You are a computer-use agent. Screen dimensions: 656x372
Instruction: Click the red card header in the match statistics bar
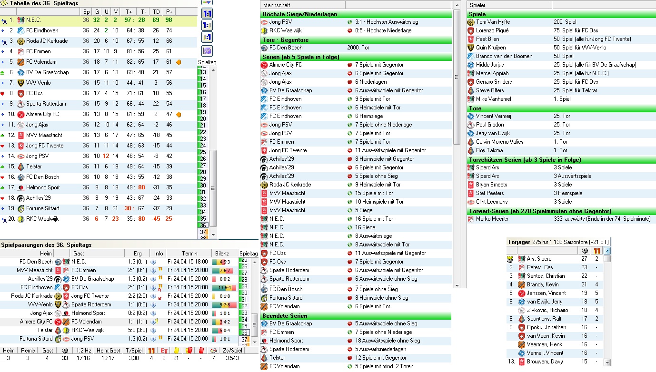201,351
